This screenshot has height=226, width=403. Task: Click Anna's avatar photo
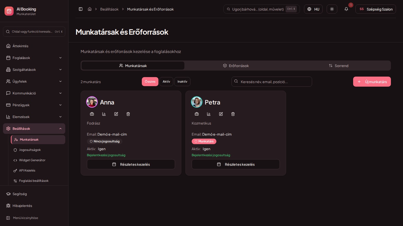click(92, 102)
